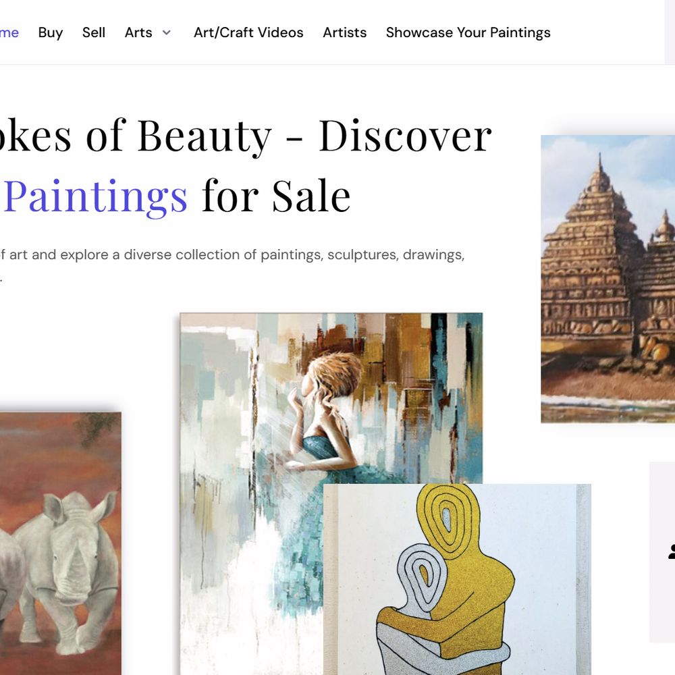Click the purple Paintings heading word
This screenshot has height=675, width=675.
point(96,198)
